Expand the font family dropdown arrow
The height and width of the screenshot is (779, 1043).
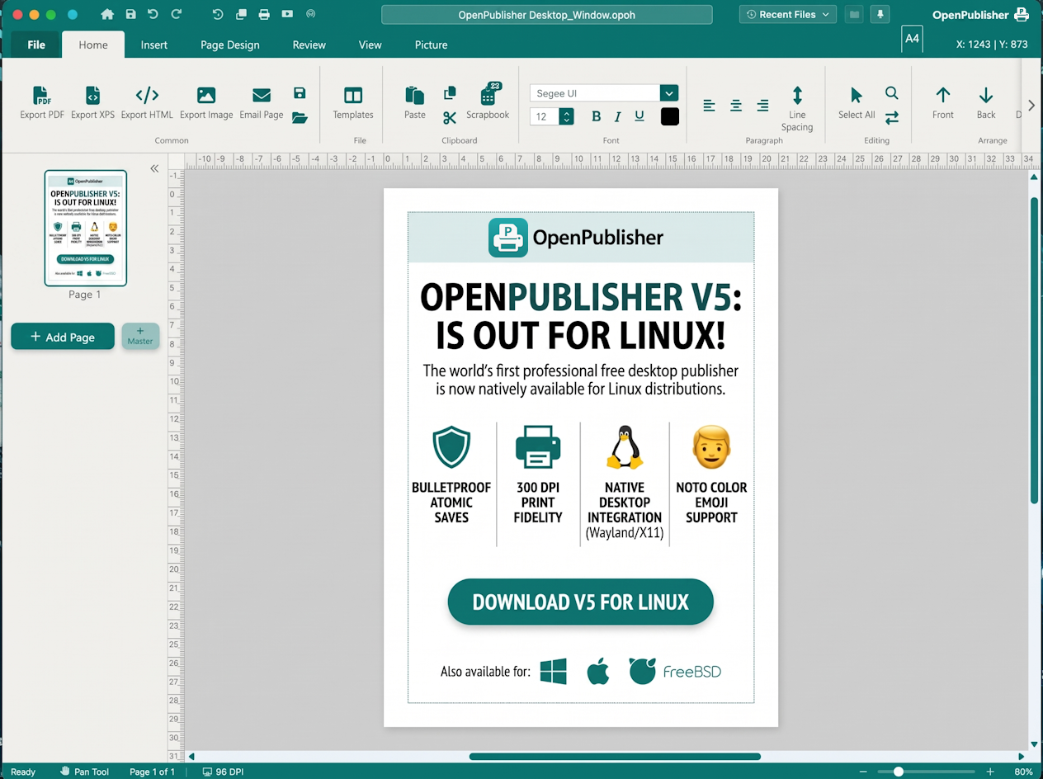pos(669,93)
